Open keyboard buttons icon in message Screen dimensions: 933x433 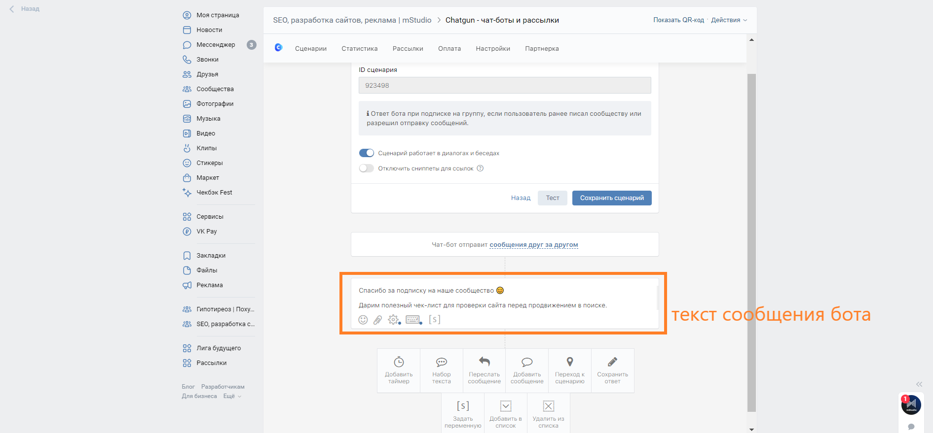pos(413,320)
